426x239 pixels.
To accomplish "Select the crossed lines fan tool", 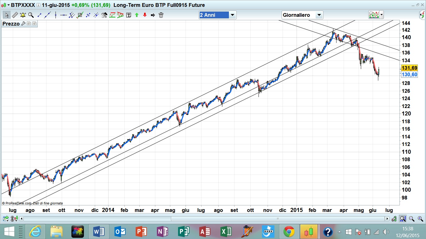I will (x=96, y=15).
